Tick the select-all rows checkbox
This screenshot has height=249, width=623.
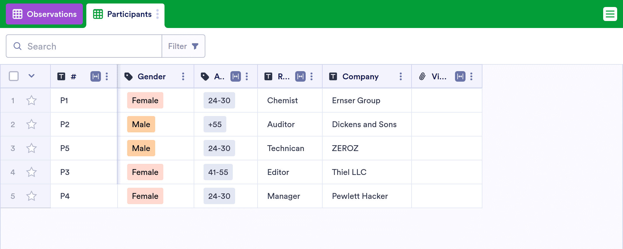point(14,76)
